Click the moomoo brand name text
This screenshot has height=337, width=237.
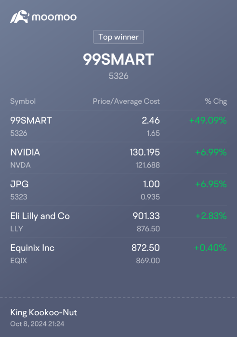pos(54,17)
